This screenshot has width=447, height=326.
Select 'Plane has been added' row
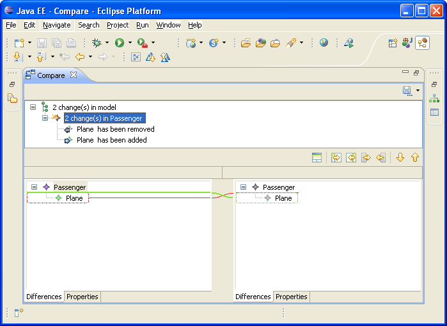111,140
